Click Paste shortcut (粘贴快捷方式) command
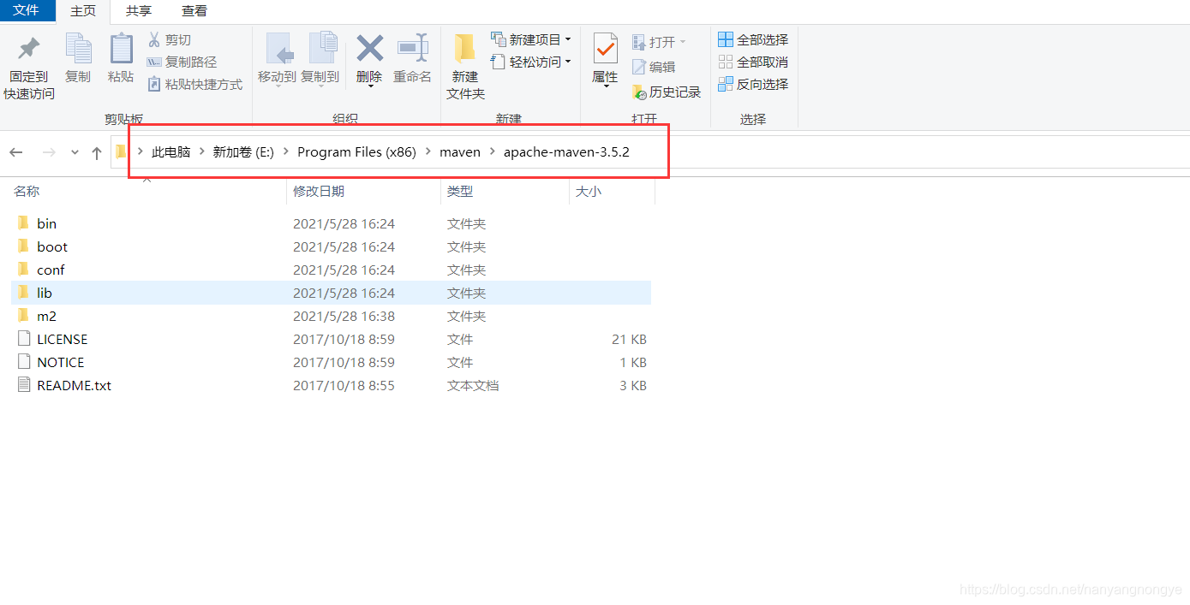Viewport: 1190px width, 605px height. pos(195,84)
